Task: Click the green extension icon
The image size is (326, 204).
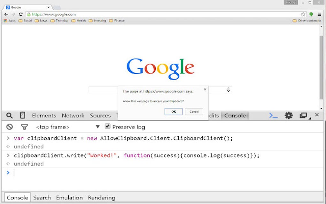Action: point(311,14)
